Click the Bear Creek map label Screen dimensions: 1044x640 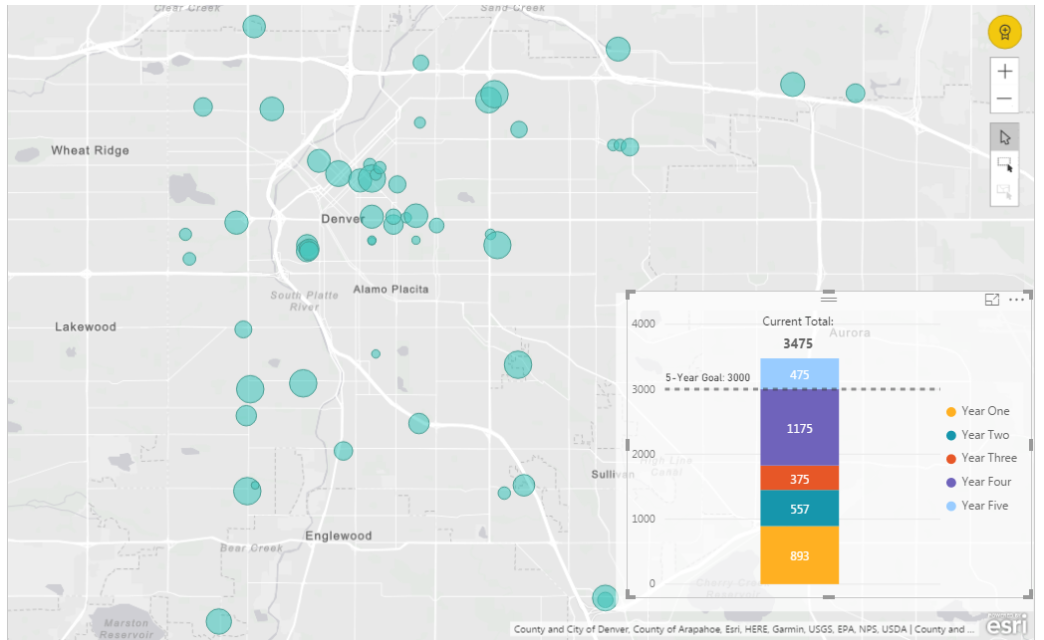(x=251, y=548)
